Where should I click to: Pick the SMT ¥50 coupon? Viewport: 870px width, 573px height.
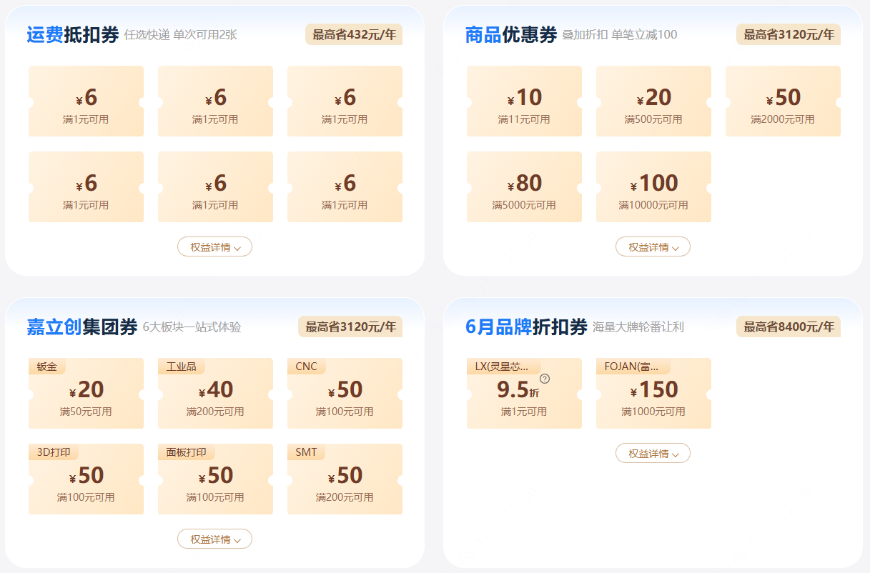(x=345, y=479)
